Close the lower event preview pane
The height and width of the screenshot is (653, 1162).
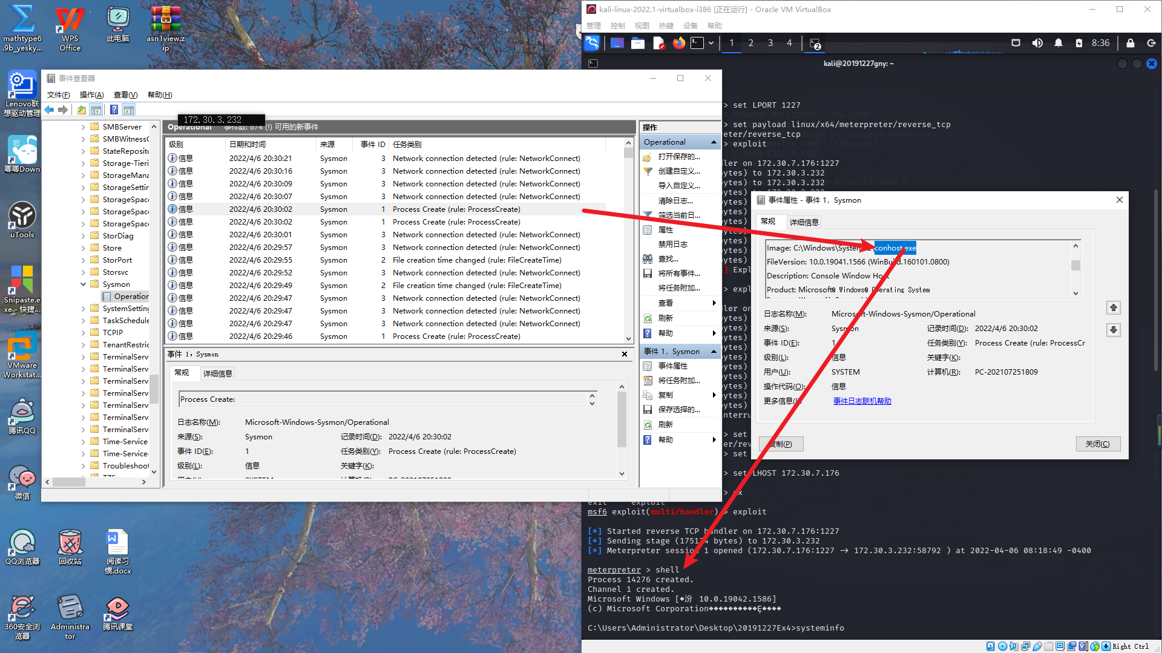(625, 354)
